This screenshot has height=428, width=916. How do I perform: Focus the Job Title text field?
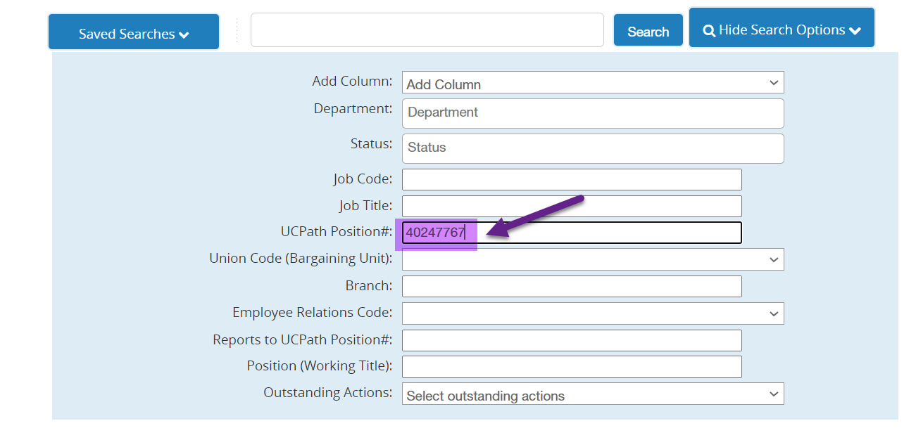point(571,206)
